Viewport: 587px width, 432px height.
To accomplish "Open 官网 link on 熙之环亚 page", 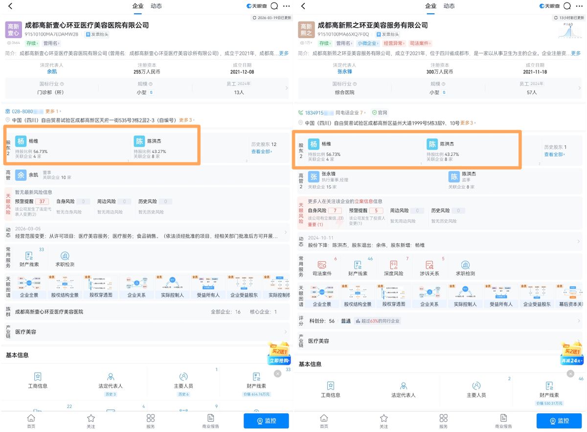I will click(x=379, y=113).
